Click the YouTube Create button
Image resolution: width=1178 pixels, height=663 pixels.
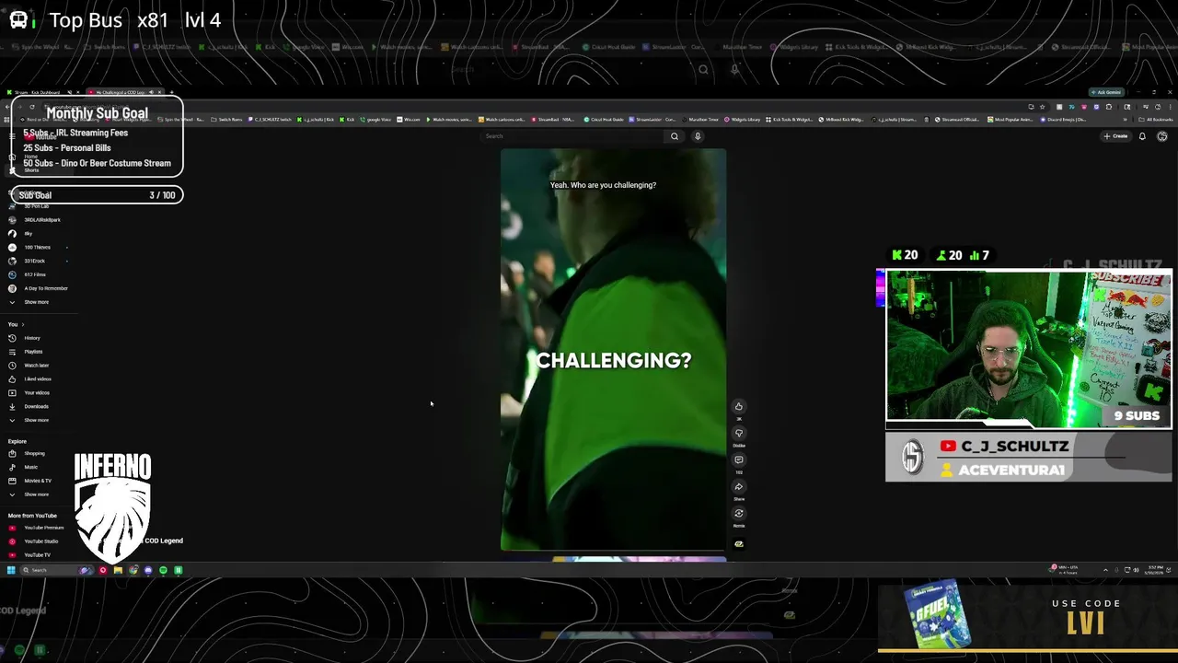[1115, 136]
